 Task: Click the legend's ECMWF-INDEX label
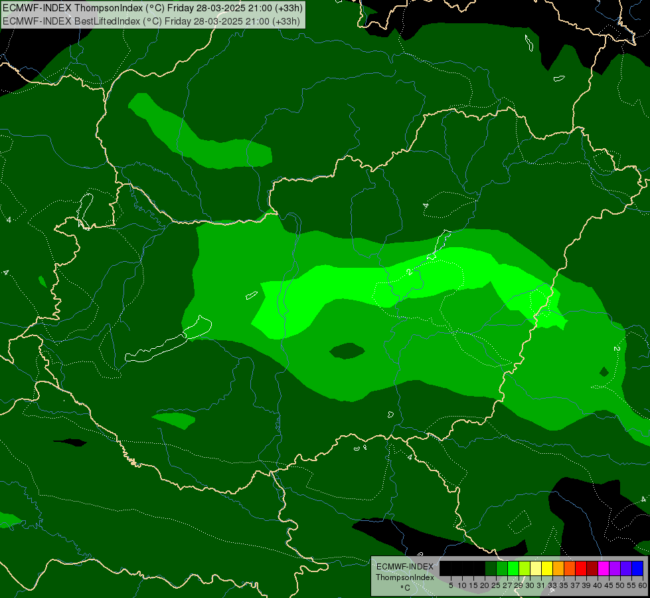(x=405, y=567)
